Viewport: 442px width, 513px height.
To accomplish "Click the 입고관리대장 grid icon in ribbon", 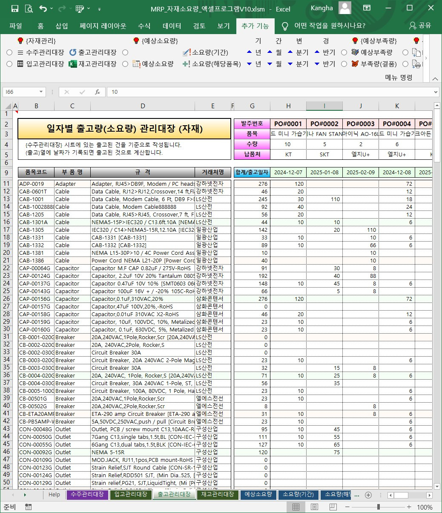I will click(x=20, y=64).
